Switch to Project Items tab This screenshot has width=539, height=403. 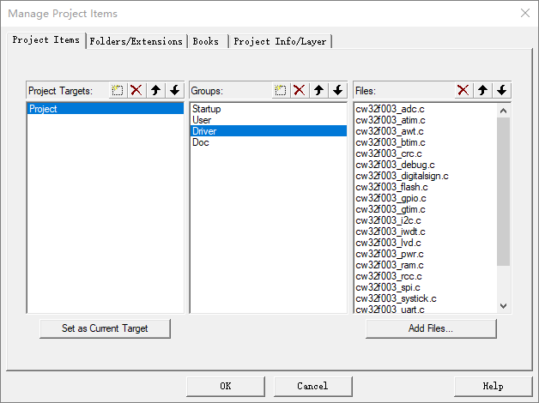46,40
